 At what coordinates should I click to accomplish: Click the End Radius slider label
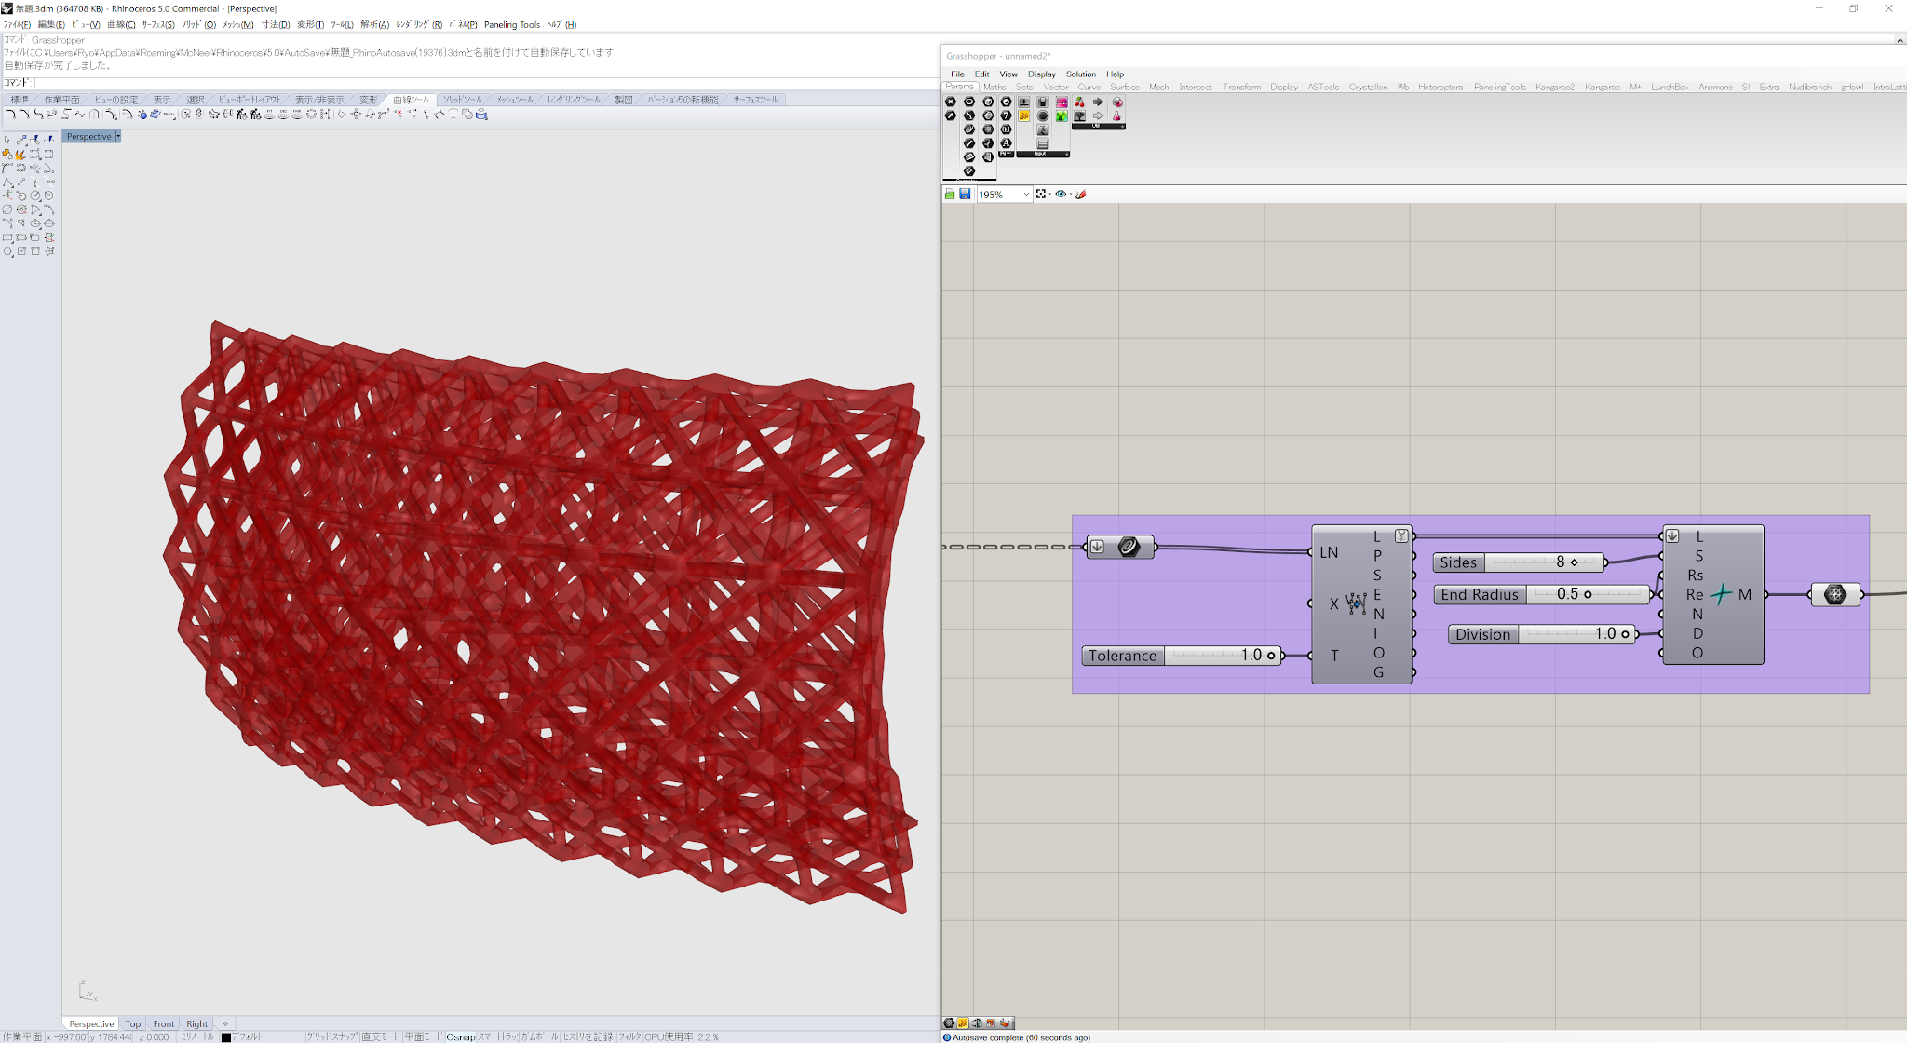(x=1481, y=594)
